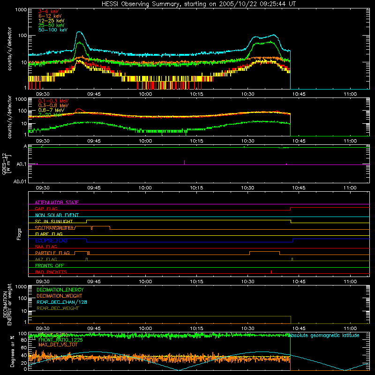This screenshot has height=375, width=375.
Task: Click the Absolute geomagnetic latitude label
Action: tap(324, 336)
